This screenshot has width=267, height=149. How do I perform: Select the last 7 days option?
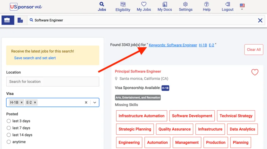coord(9,128)
